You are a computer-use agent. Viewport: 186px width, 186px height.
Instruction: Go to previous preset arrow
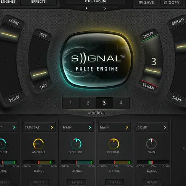87,8
